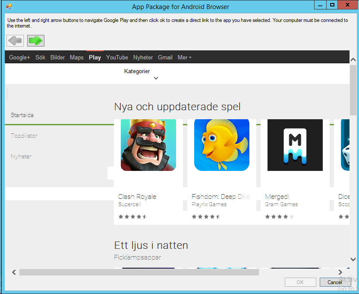This screenshot has width=359, height=294.
Task: Click the app window icon in title bar
Action: click(9, 6)
